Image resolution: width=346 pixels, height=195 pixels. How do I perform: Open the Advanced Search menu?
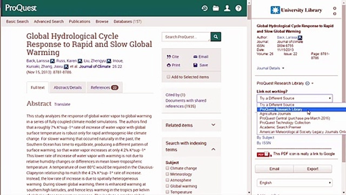(49, 21)
